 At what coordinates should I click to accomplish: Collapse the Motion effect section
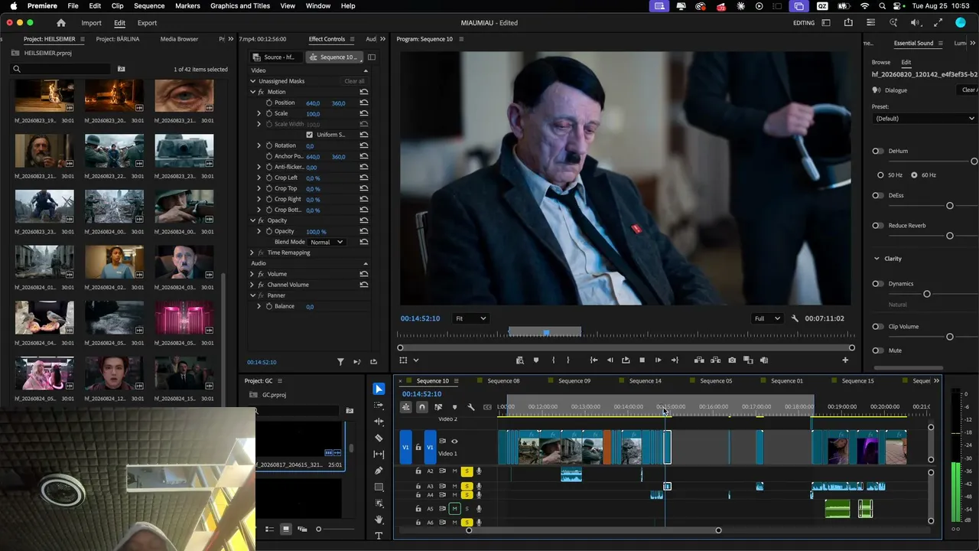(253, 92)
